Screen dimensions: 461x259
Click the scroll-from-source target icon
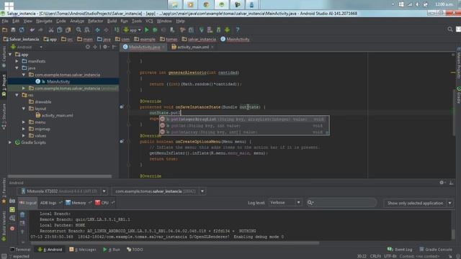point(88,47)
